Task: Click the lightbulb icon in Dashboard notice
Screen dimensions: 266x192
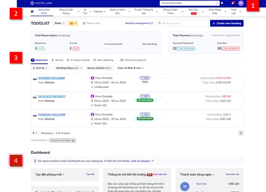Action: point(35,161)
